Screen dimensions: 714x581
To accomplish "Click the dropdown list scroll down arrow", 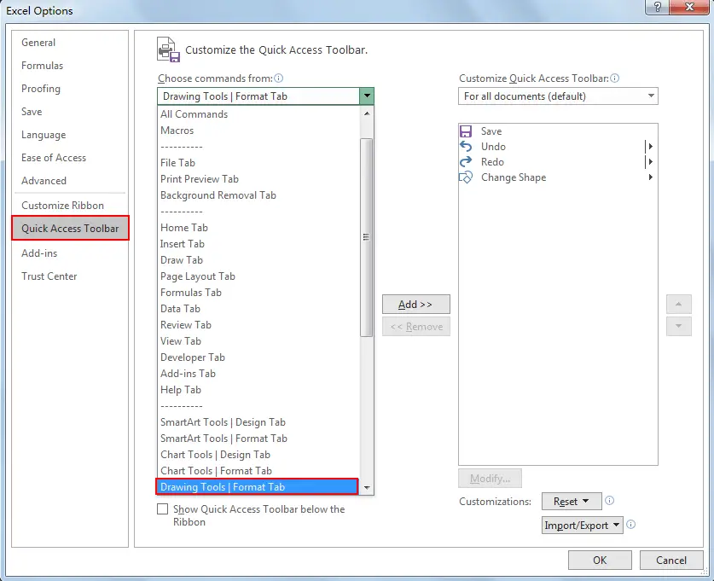I will pos(367,488).
